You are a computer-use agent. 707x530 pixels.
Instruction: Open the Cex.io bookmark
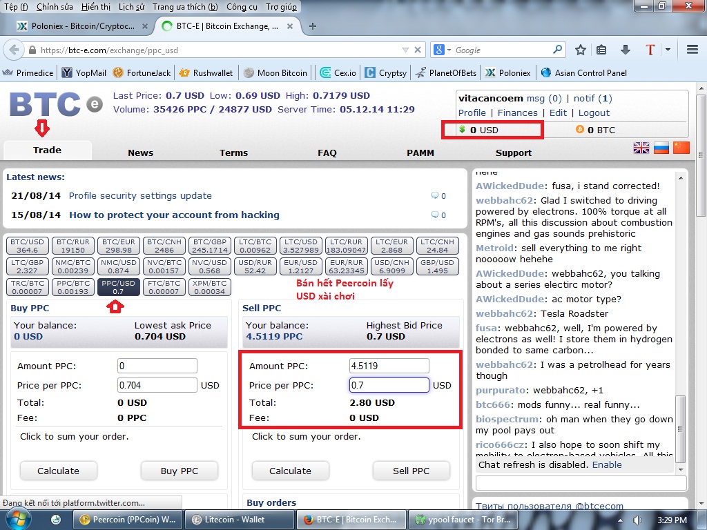pyautogui.click(x=338, y=72)
